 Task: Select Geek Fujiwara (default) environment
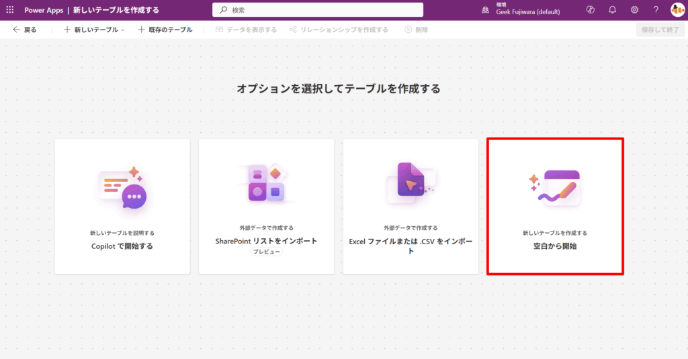(528, 12)
